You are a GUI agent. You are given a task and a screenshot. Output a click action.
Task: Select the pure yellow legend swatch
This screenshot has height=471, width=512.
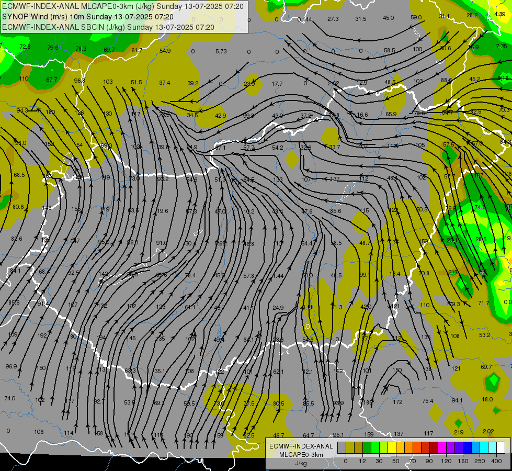point(392,448)
